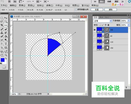
Task: Open 编辑(E) menu
Action: coord(13,6)
